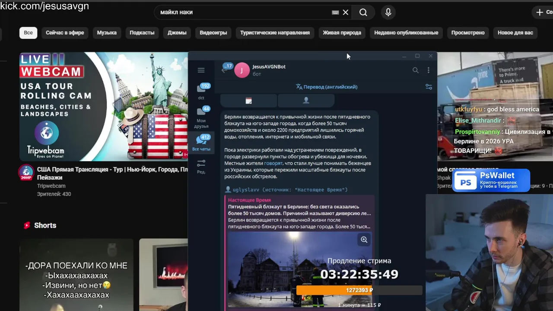
Task: Open the on-screen keyboard icon in search box
Action: (335, 13)
